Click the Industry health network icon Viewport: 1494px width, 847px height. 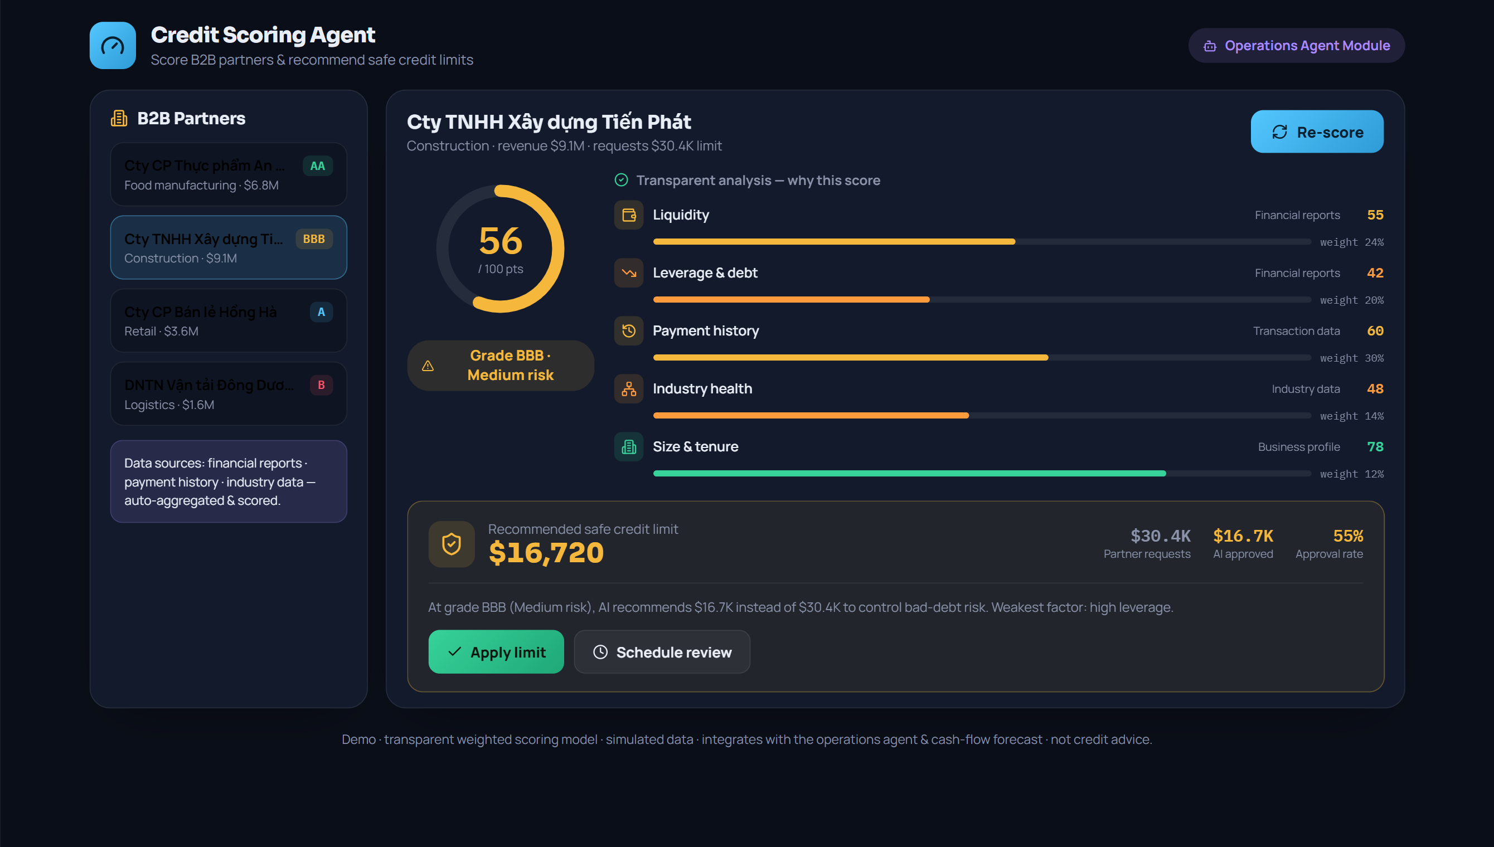coord(628,388)
